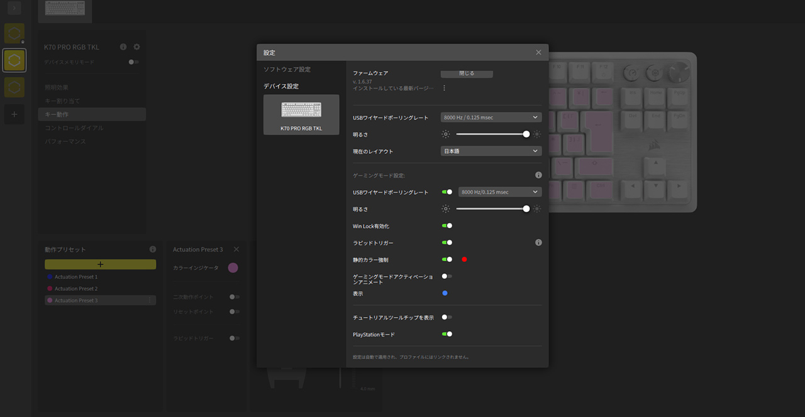Viewport: 805px width, 417px height.
Task: Open キー動作 in device menu
Action: click(92, 114)
